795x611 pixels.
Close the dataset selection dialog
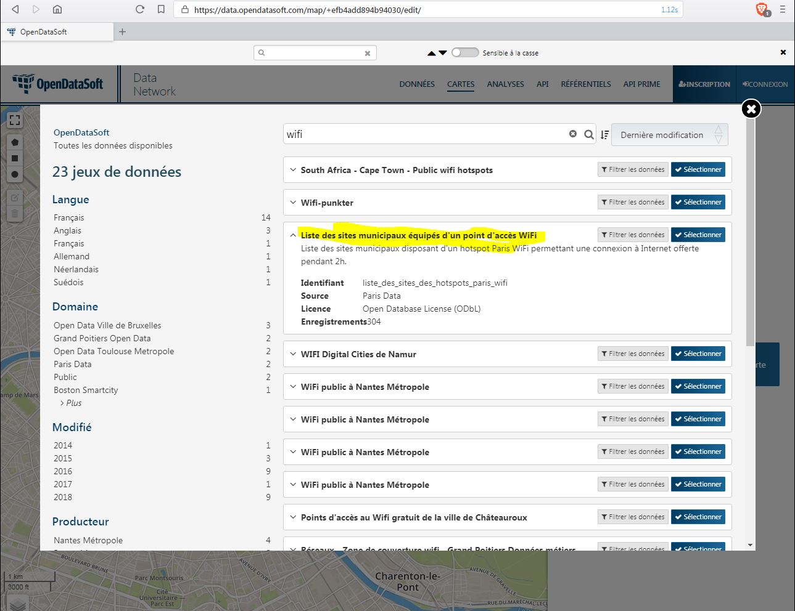[x=751, y=109]
